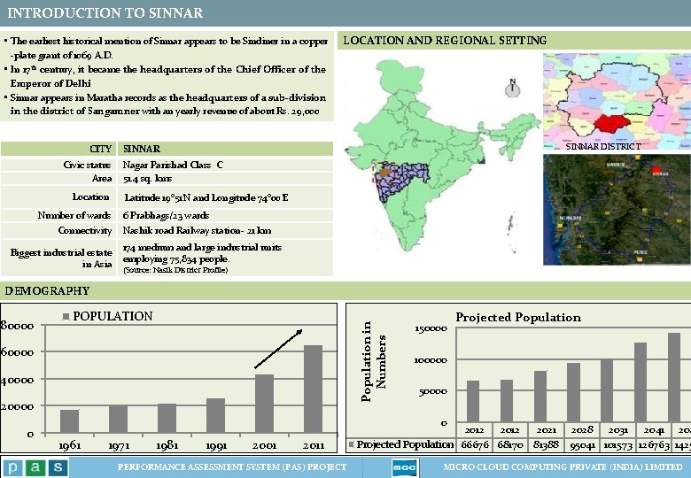Click the 'Biggest industrial estate in Asia' label

click(x=61, y=258)
